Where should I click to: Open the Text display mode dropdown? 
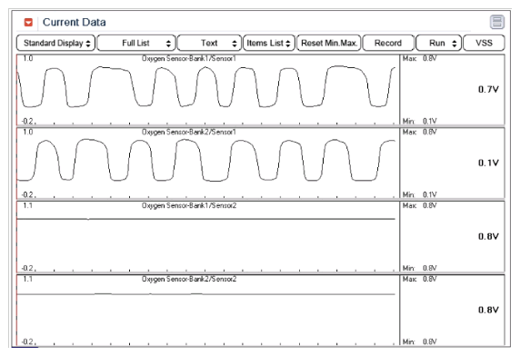click(209, 43)
